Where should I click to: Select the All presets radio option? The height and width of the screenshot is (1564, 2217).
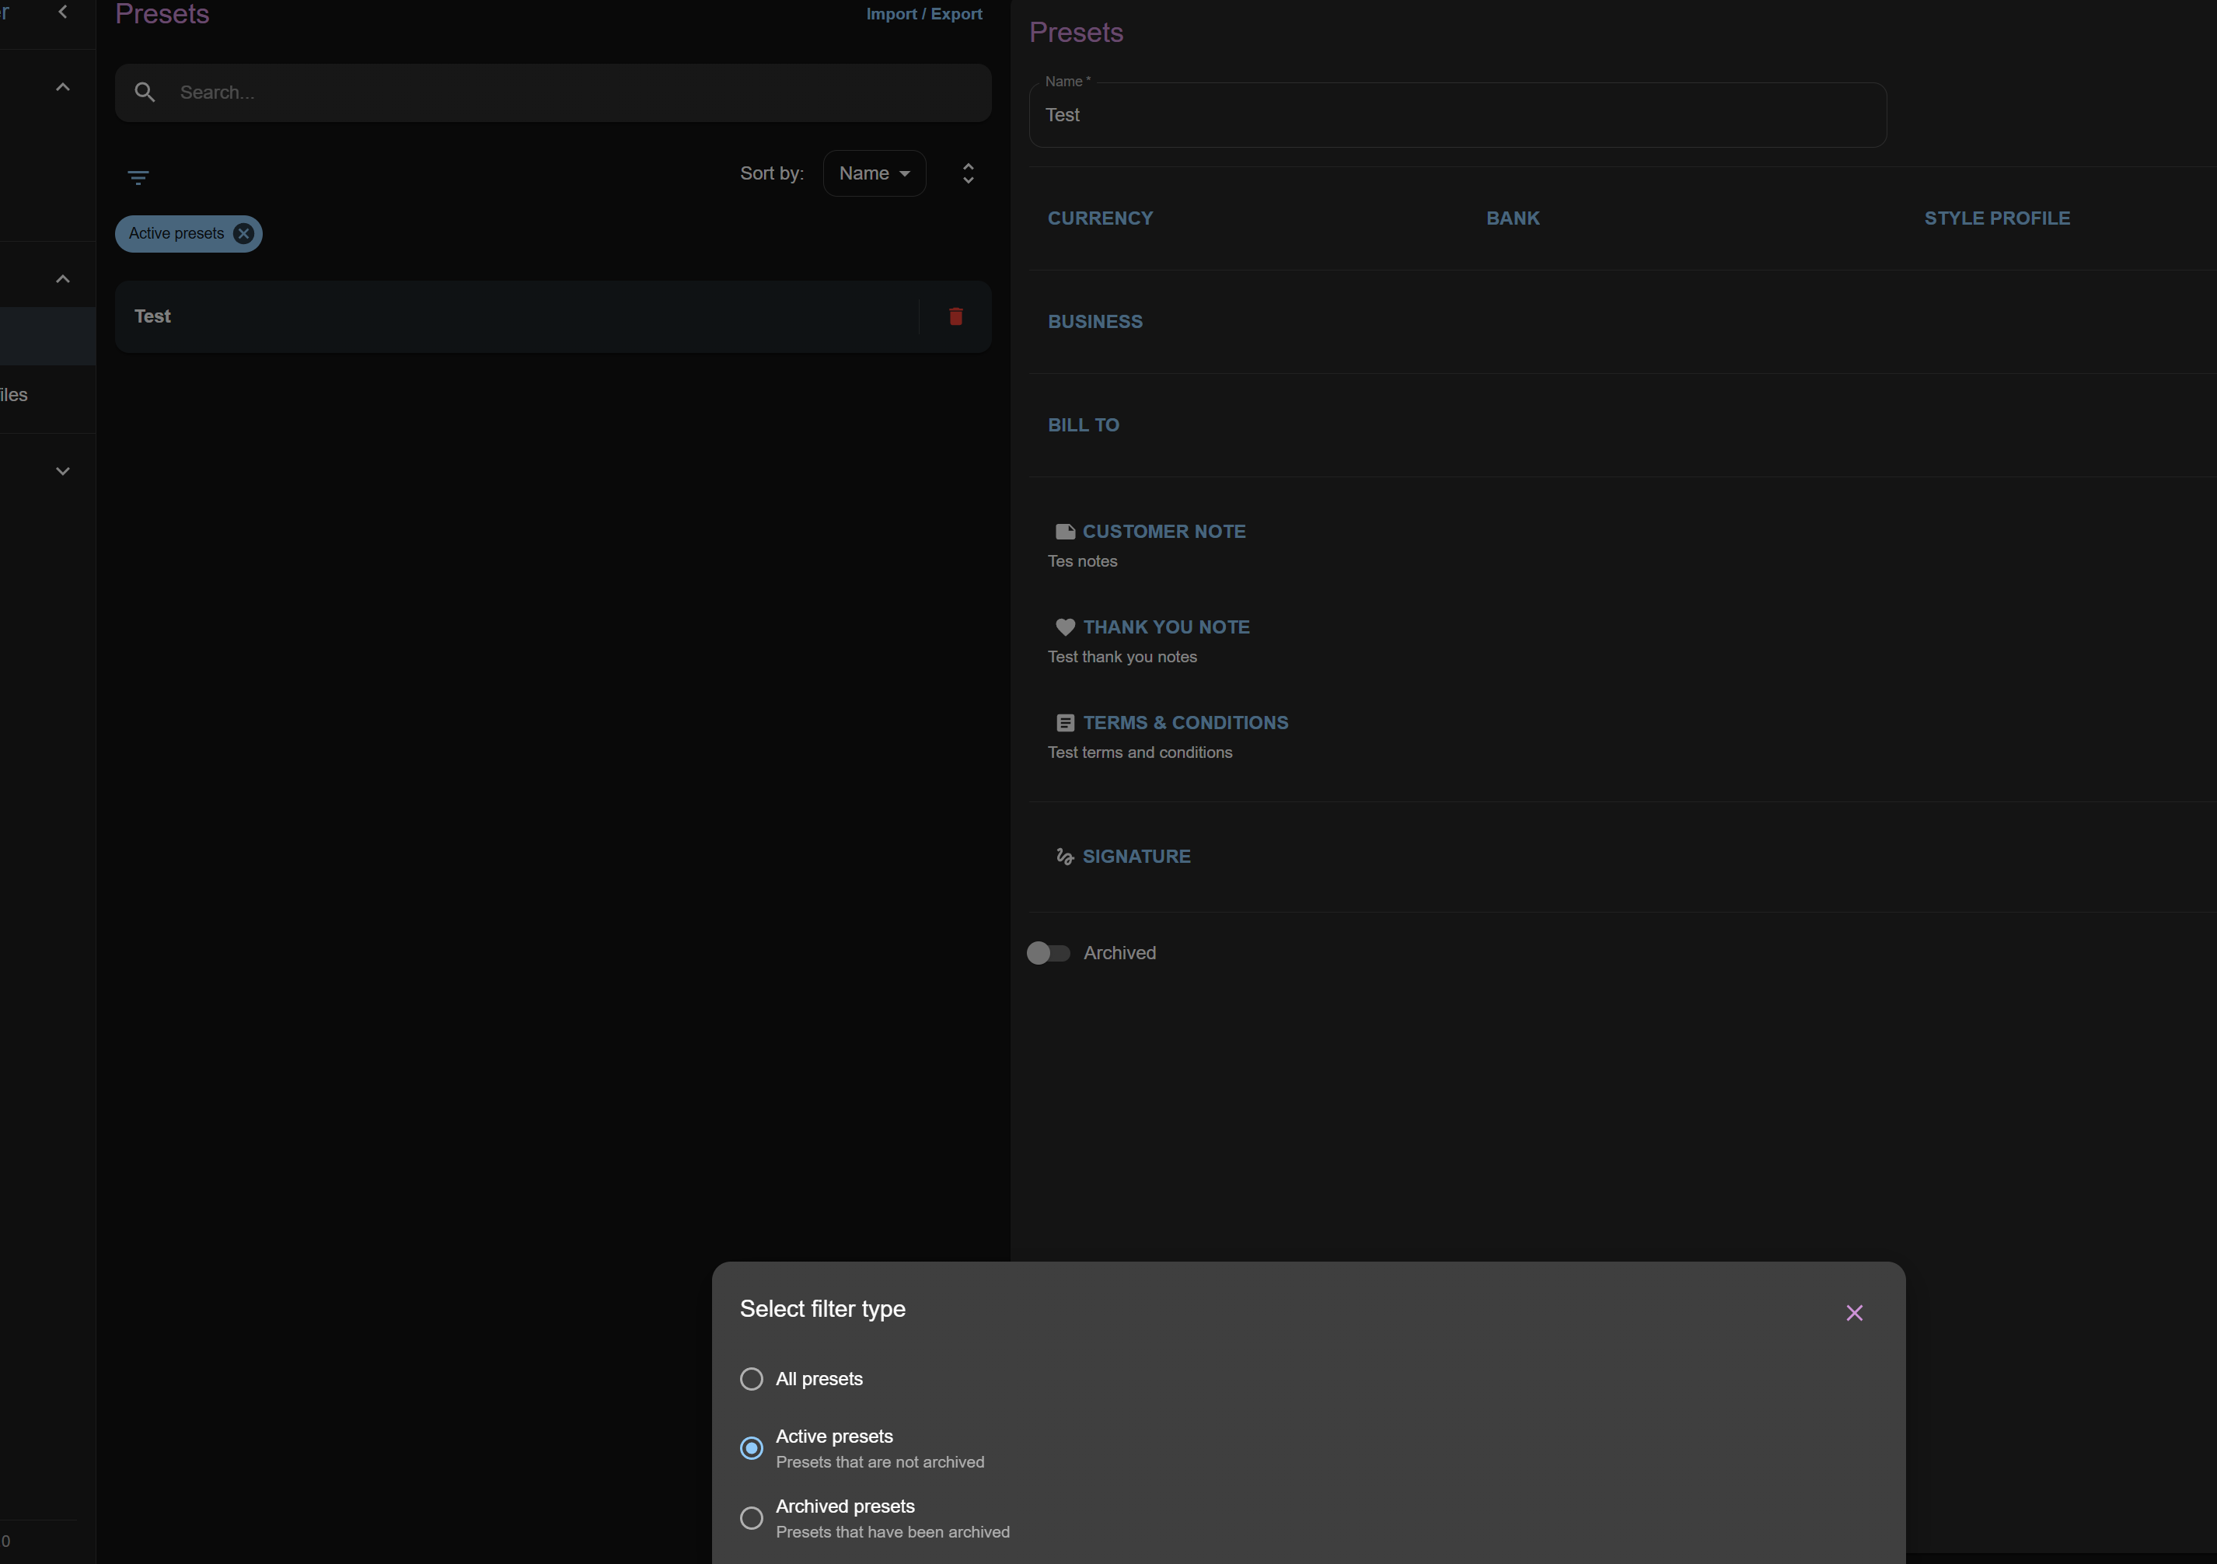pos(751,1379)
